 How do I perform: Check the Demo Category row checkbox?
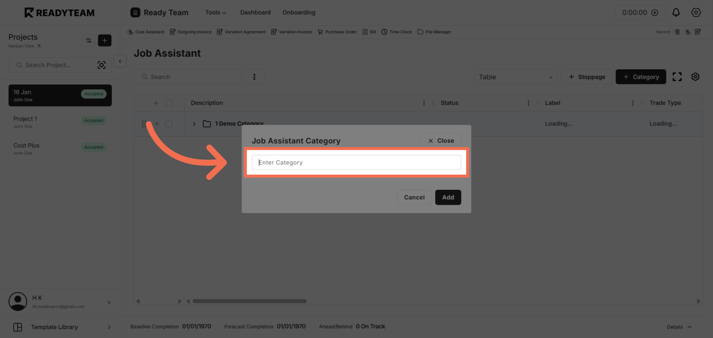point(169,124)
